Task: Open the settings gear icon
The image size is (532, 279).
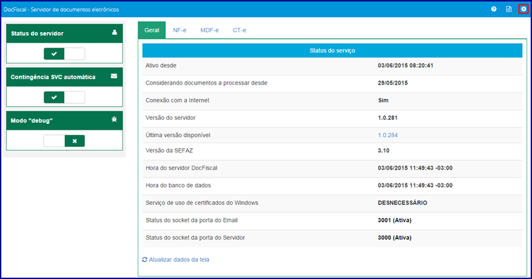Action: click(523, 9)
